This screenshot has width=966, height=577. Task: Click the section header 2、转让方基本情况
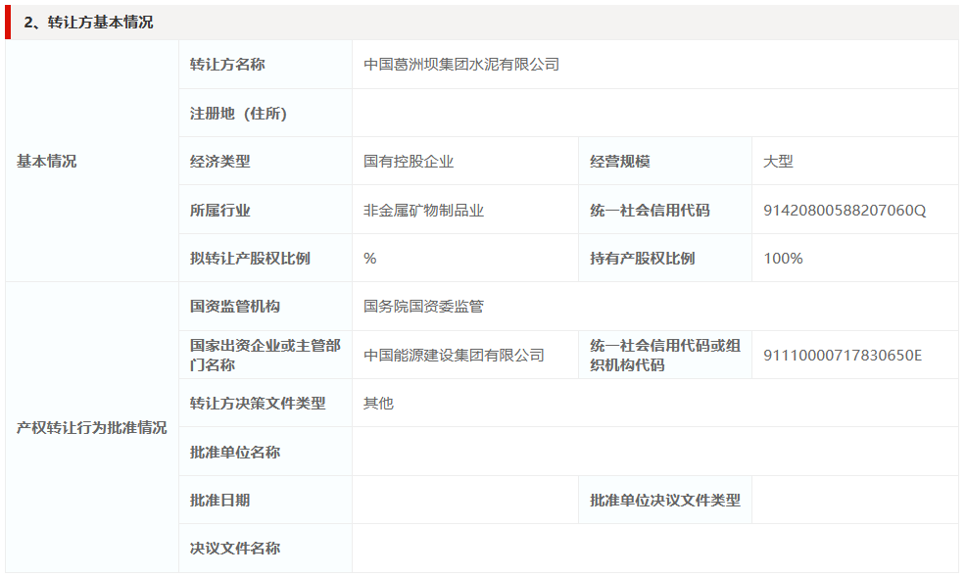88,23
